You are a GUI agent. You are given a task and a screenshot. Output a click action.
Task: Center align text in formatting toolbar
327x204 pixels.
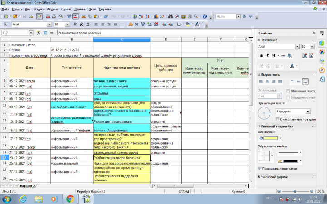[103, 24]
